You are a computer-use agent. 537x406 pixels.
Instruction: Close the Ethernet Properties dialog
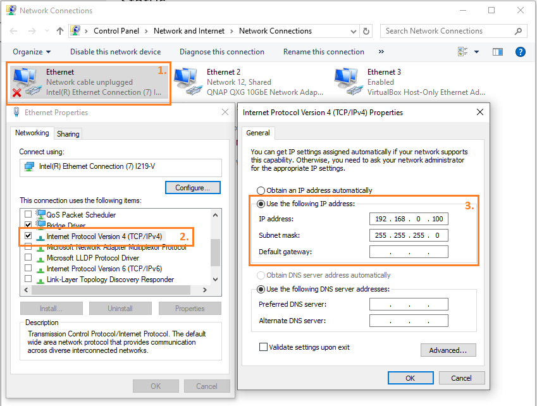225,112
